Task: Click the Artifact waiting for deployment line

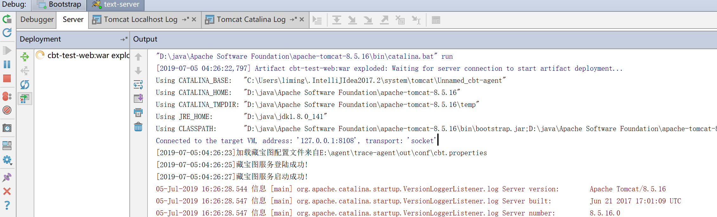Action: click(389, 69)
